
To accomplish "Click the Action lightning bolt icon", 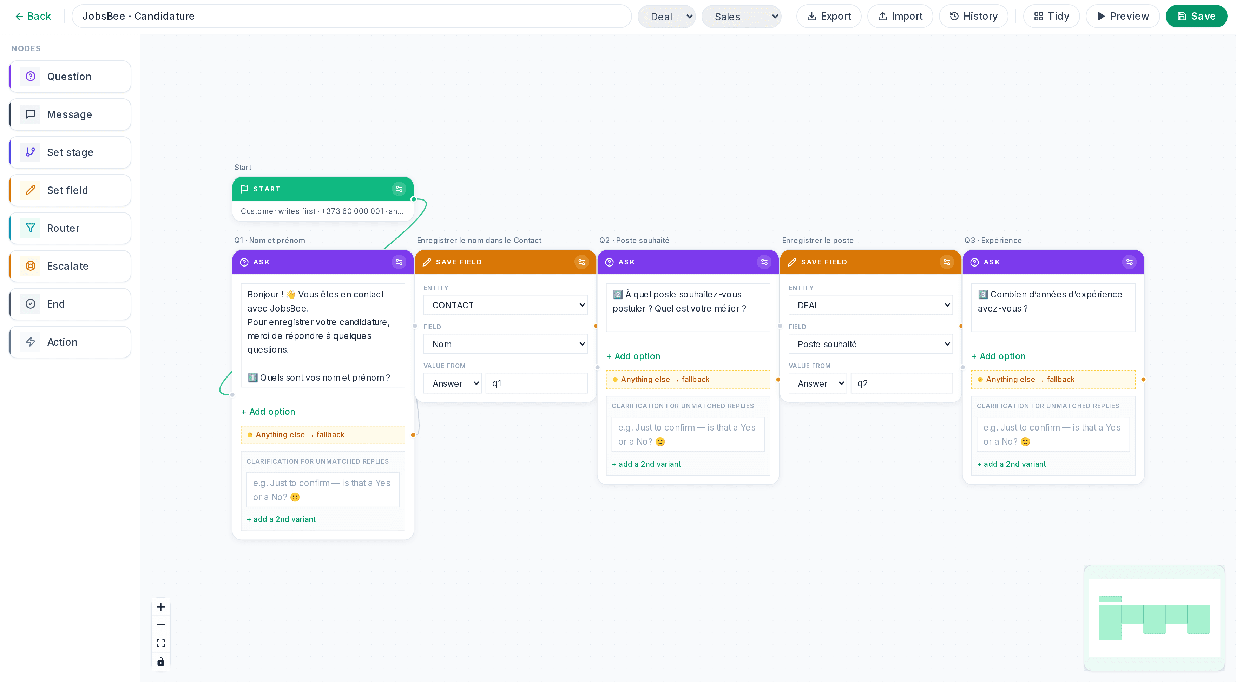I will click(30, 342).
